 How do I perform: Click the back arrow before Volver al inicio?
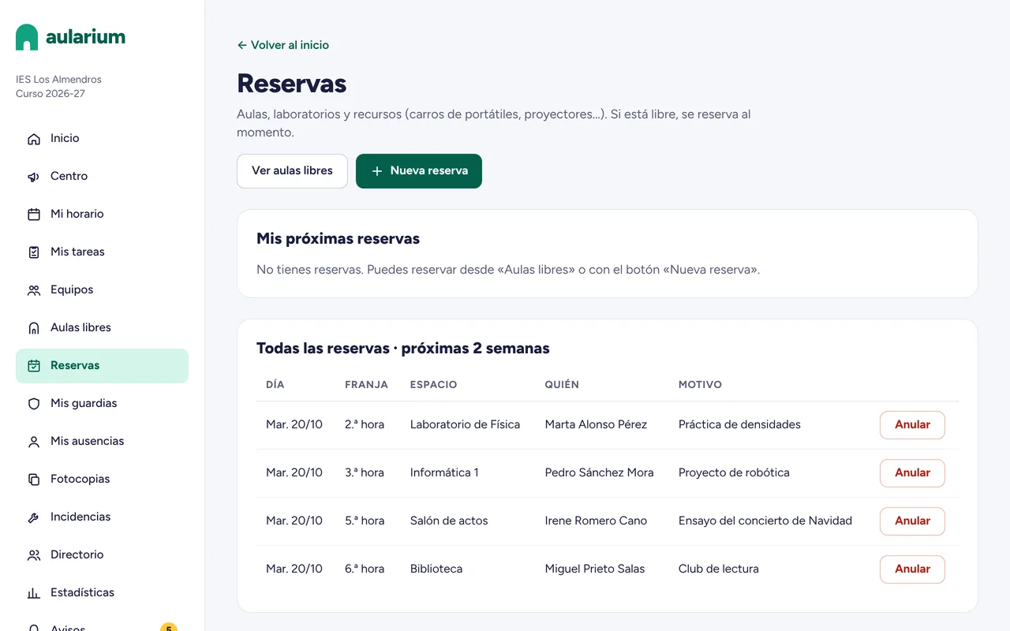click(x=242, y=46)
